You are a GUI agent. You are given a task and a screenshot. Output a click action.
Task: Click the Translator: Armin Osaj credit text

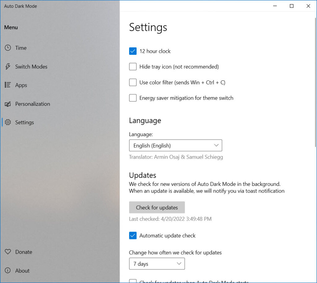pos(176,157)
